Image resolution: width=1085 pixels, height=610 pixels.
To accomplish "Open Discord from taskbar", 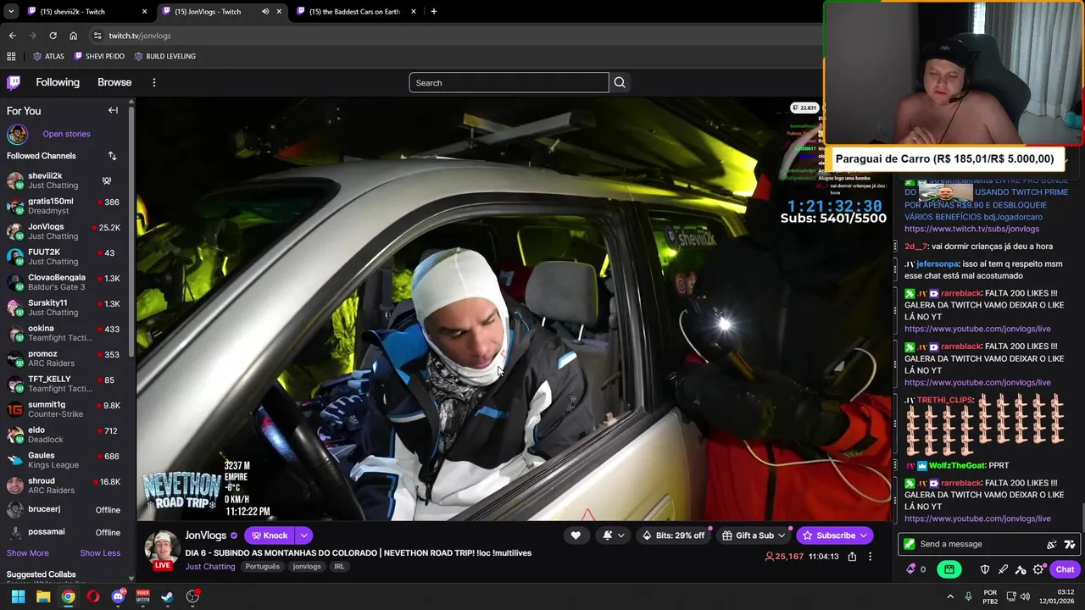I will tap(118, 596).
